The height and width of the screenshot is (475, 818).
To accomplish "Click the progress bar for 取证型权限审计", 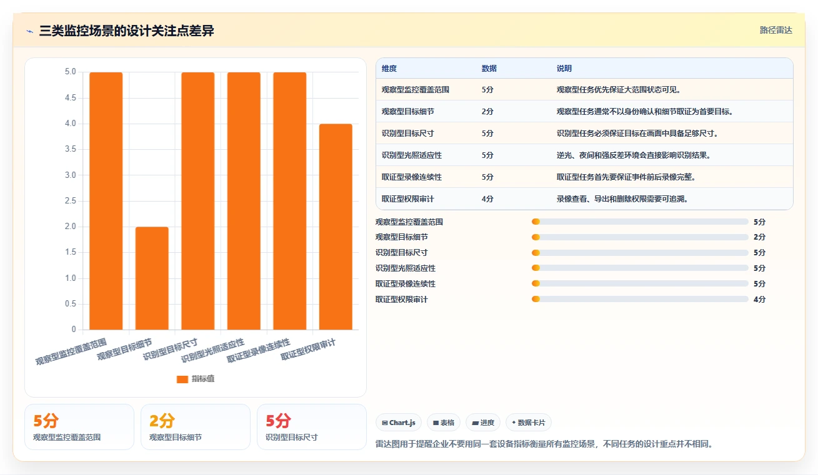I will point(640,299).
